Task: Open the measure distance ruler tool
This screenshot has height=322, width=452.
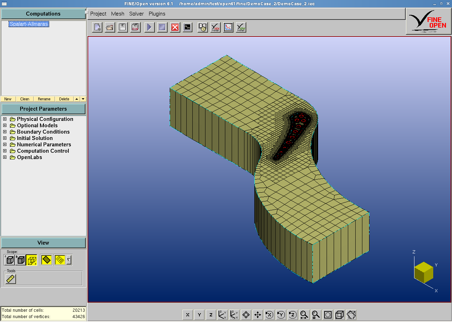Action: (x=11, y=279)
